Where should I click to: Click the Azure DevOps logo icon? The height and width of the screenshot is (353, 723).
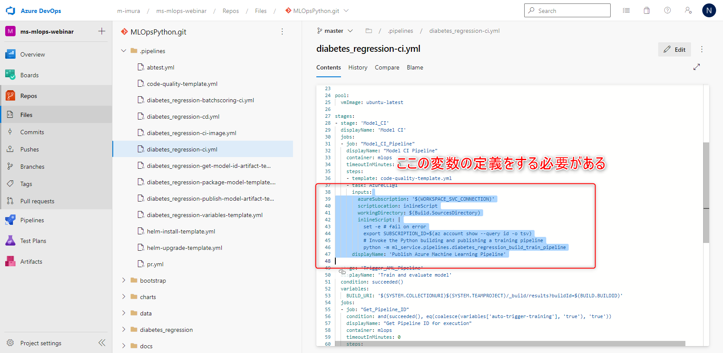point(10,11)
